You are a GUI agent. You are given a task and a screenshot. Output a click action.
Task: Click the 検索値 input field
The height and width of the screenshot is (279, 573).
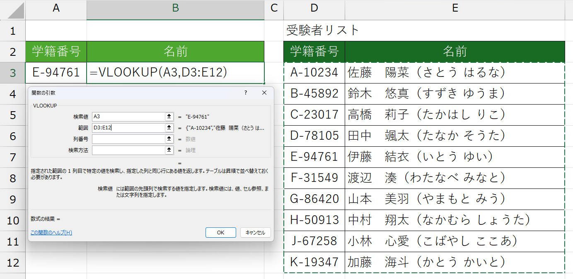pos(128,117)
